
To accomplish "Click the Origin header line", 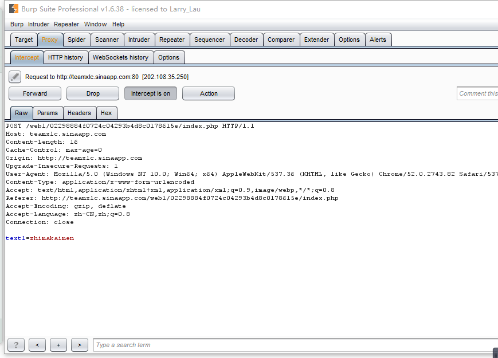I will [74, 158].
